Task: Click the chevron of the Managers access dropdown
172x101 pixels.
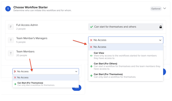Action: (160, 40)
